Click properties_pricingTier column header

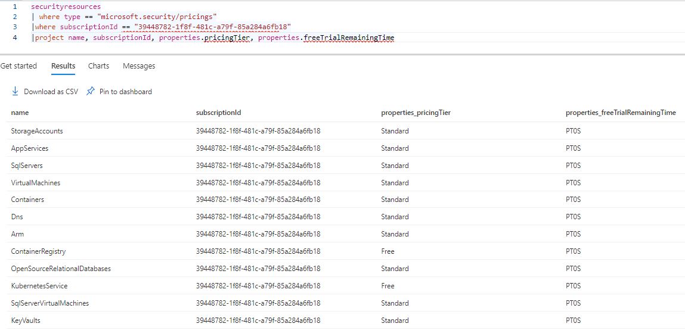tap(416, 113)
